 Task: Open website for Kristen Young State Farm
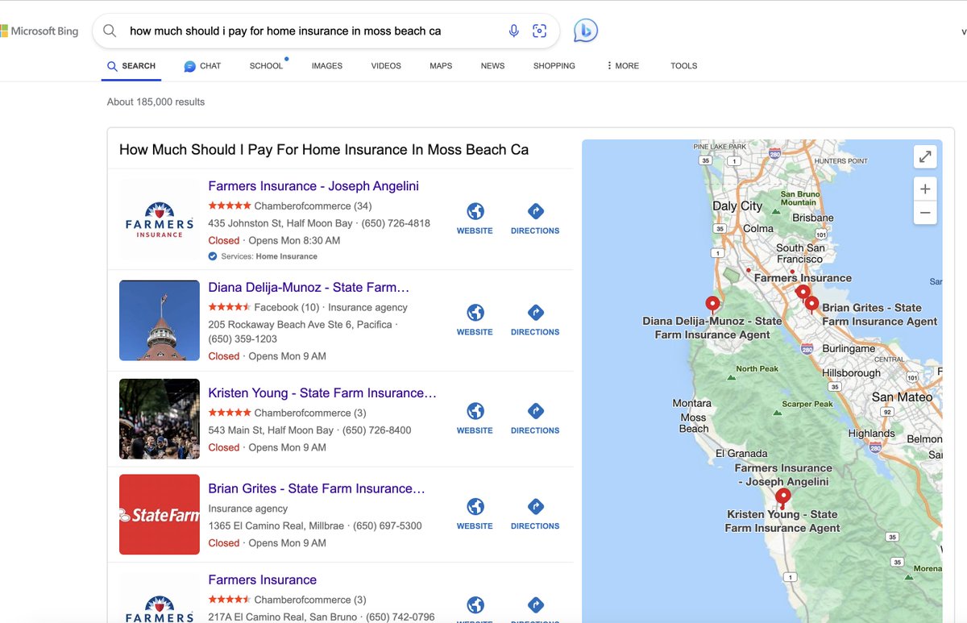475,418
